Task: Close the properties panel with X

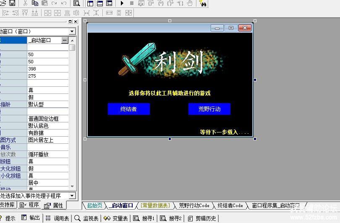Action: (x=76, y=21)
